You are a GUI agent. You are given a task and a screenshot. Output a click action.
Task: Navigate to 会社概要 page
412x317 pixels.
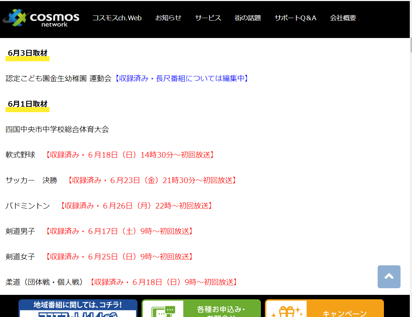click(343, 18)
